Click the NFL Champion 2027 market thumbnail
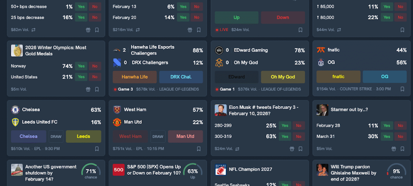The width and height of the screenshot is (413, 186). click(221, 169)
